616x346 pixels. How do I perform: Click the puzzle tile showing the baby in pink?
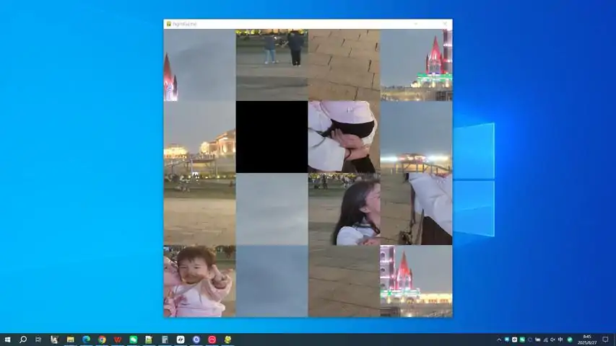199,281
